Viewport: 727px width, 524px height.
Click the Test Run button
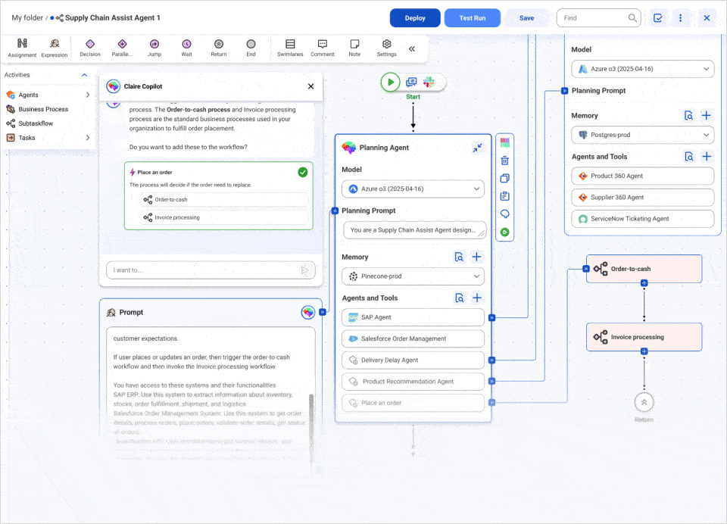tap(473, 18)
